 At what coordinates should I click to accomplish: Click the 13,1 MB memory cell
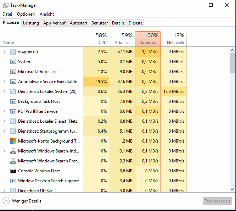[x=122, y=151]
